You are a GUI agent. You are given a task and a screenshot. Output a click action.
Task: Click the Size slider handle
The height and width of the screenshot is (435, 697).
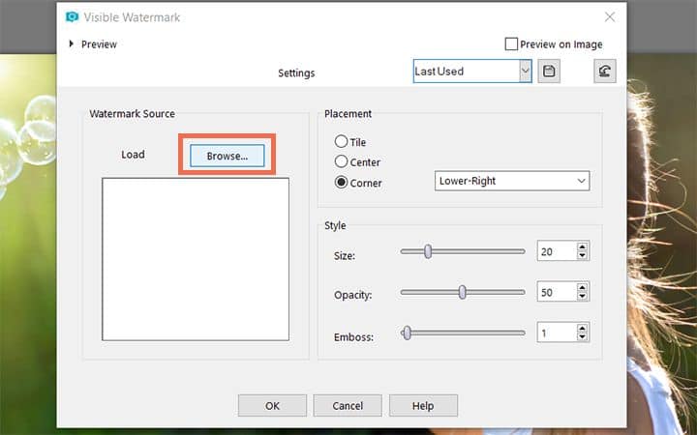pyautogui.click(x=428, y=251)
